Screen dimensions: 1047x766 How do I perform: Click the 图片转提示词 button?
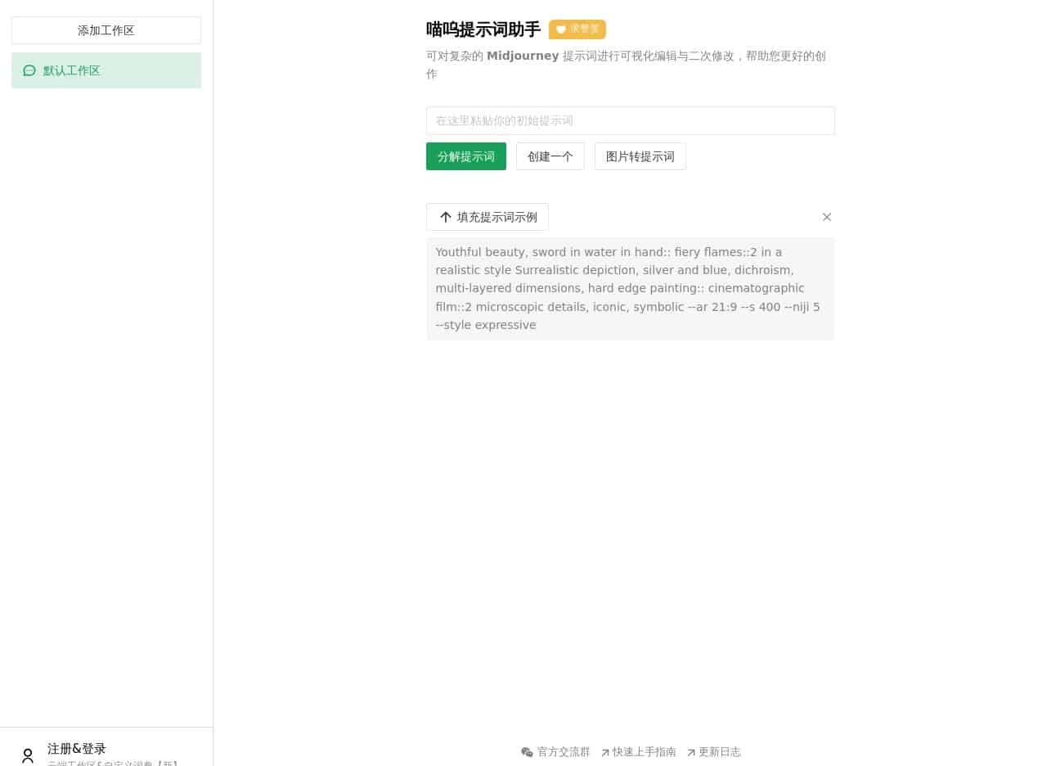(x=640, y=156)
